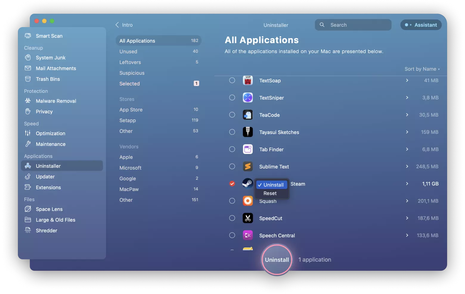Show the Selected applications list
This screenshot has width=465, height=294.
[159, 84]
